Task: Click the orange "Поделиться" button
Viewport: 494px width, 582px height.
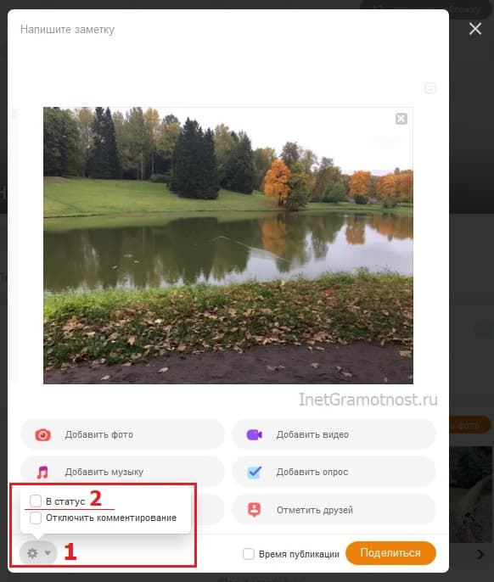Action: [390, 553]
